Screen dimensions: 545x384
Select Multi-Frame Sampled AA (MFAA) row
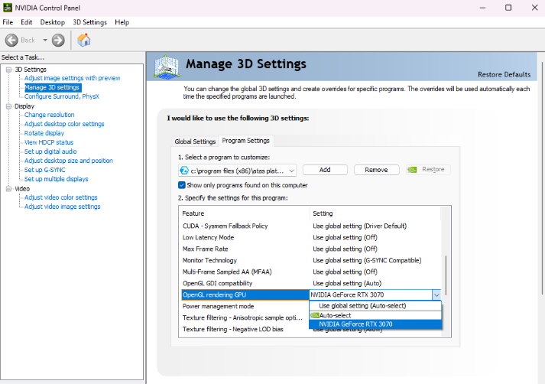311,272
